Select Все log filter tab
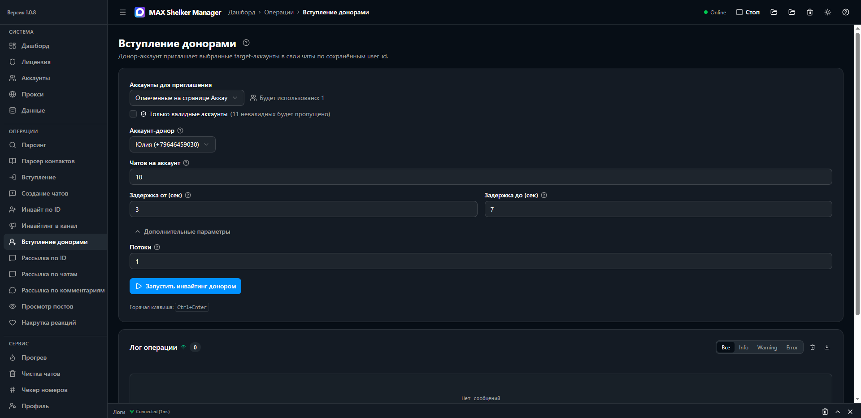 pos(726,348)
